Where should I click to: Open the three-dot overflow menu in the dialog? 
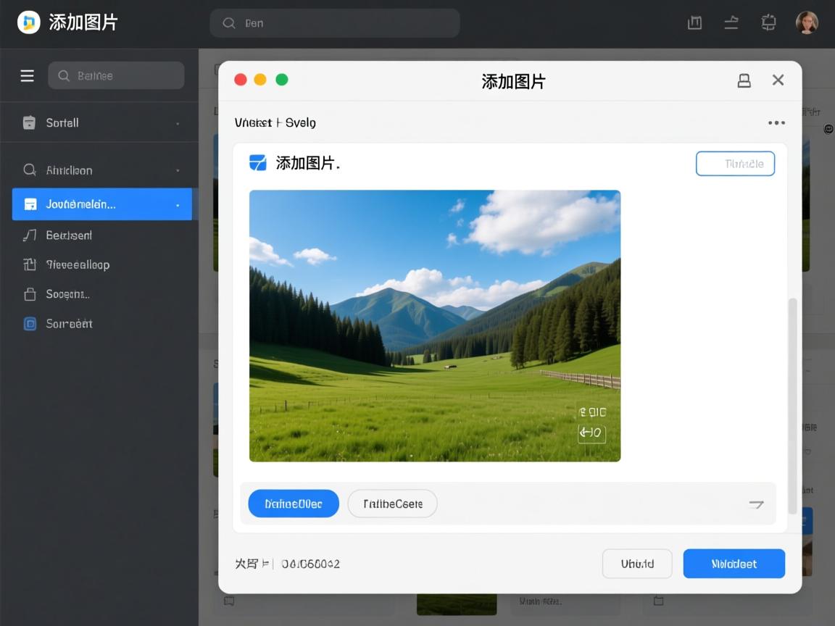(776, 122)
